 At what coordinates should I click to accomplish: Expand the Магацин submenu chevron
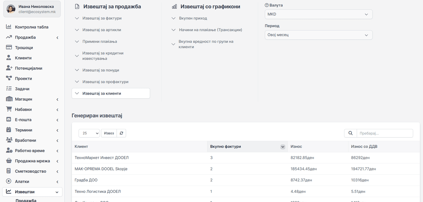(57, 99)
